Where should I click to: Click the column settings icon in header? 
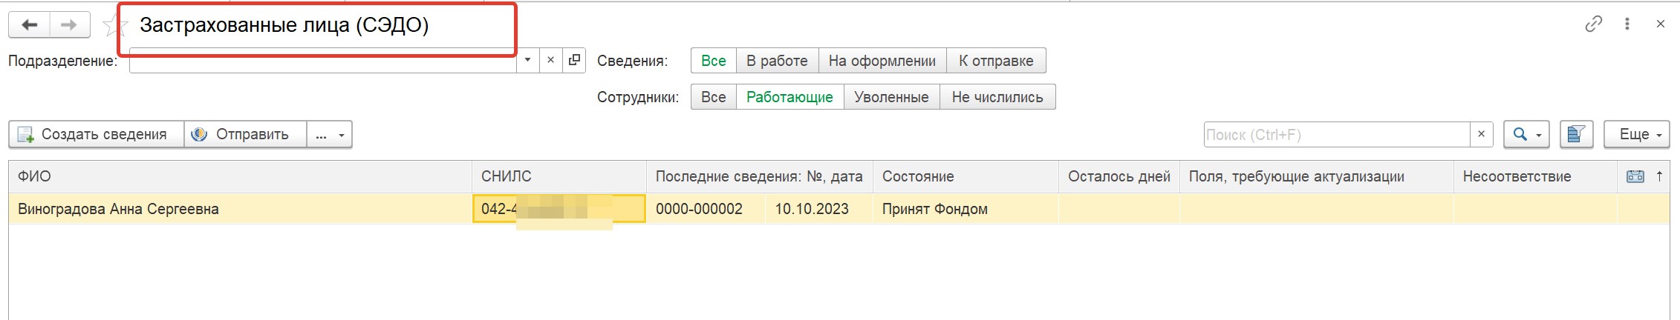tap(1635, 176)
